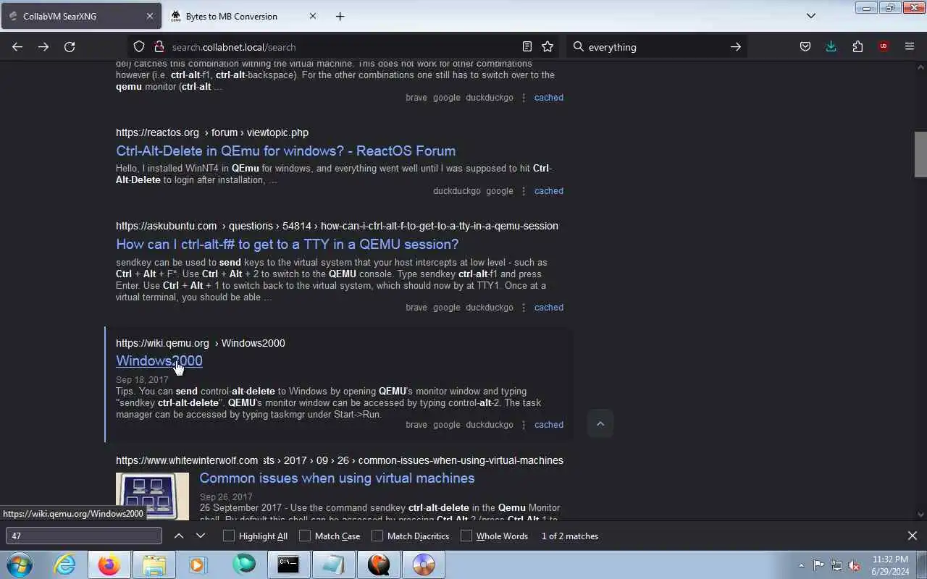Show the Downloads panel
The image size is (927, 579).
831,47
